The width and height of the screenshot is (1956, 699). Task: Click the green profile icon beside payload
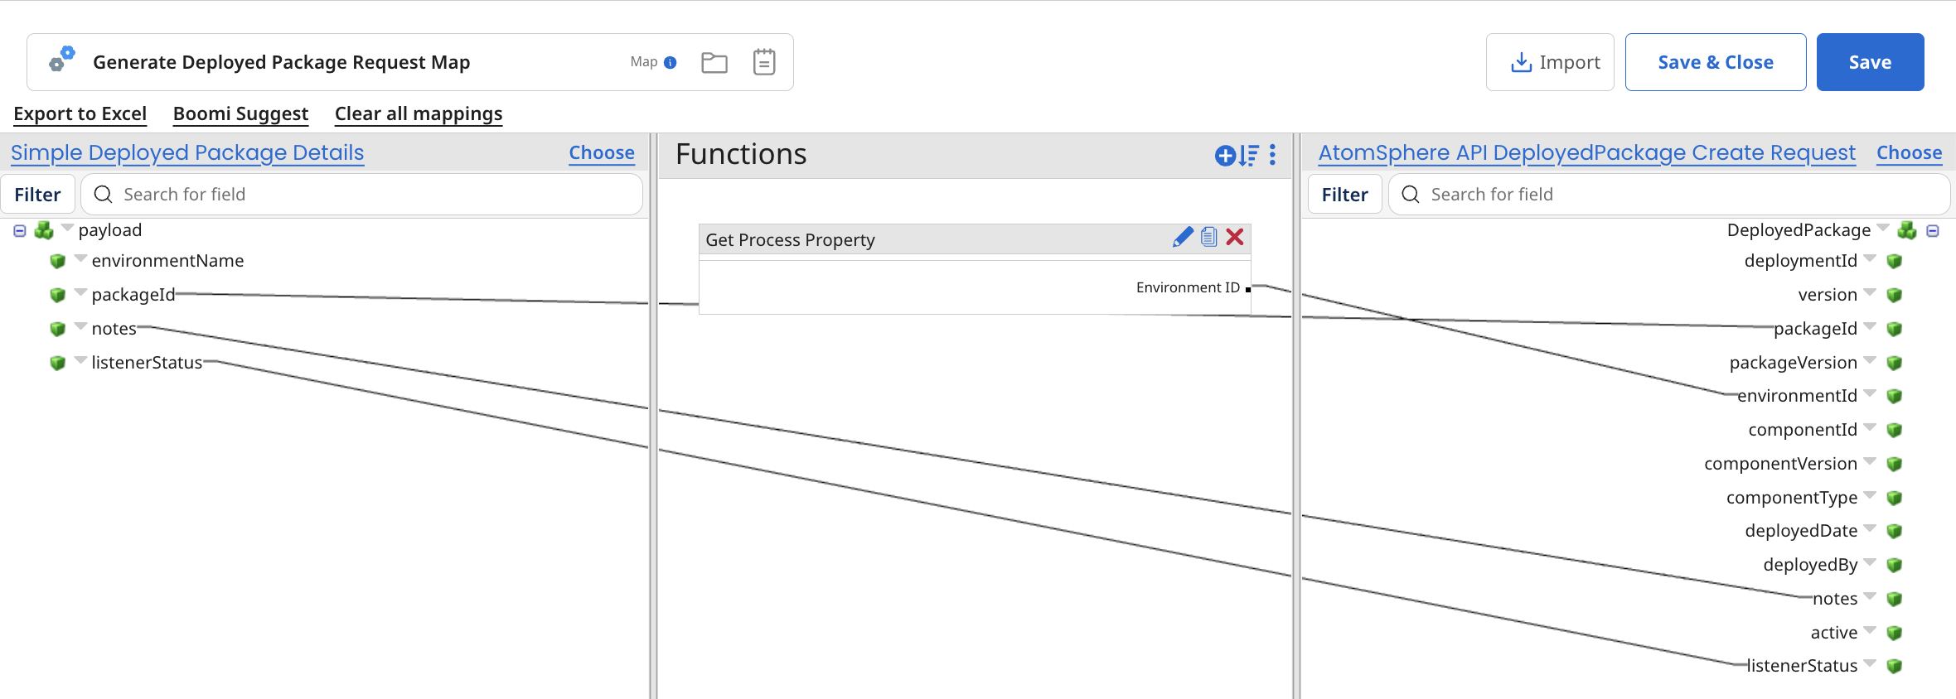[x=44, y=230]
